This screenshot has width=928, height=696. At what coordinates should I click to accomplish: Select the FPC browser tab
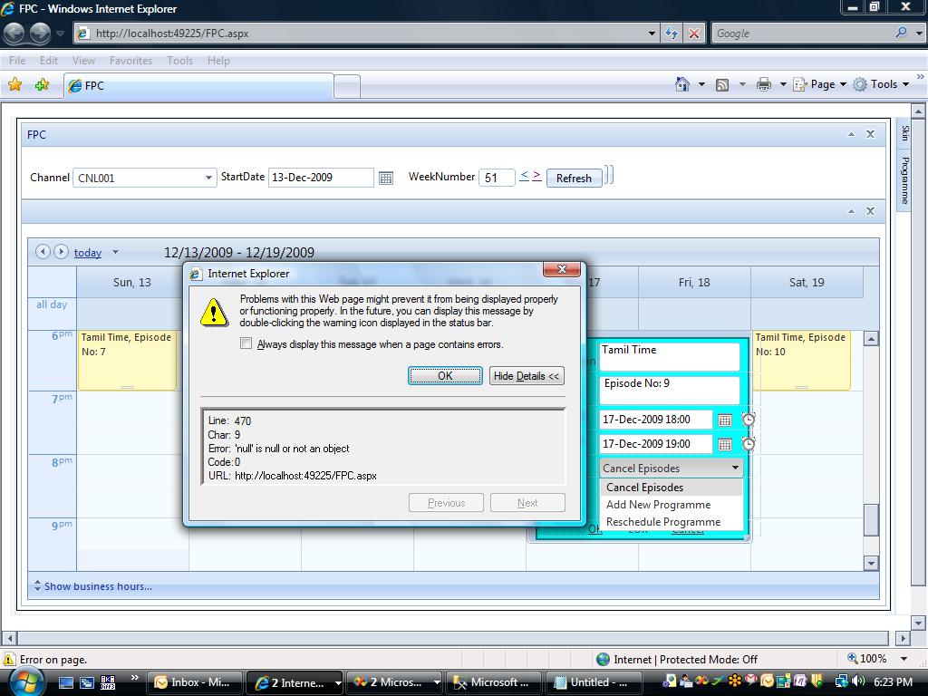[x=198, y=86]
